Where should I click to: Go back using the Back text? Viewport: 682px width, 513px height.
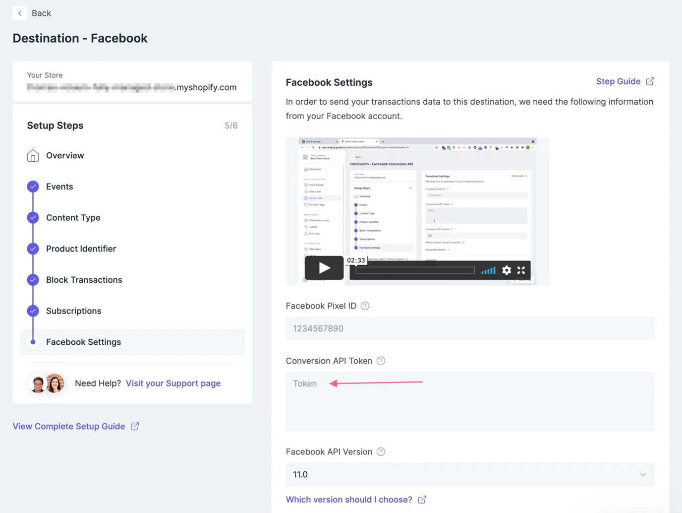pos(41,13)
